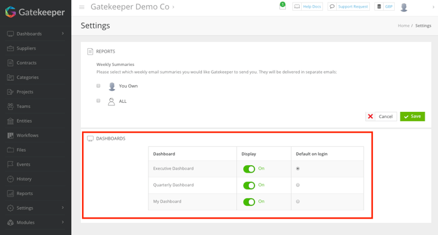Expand the Modules sidebar chevron

[62, 222]
